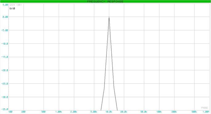This screenshot has width=211, height=114.
Task: Click the 50.0k frequency axis label
Action: pyautogui.click(x=144, y=112)
